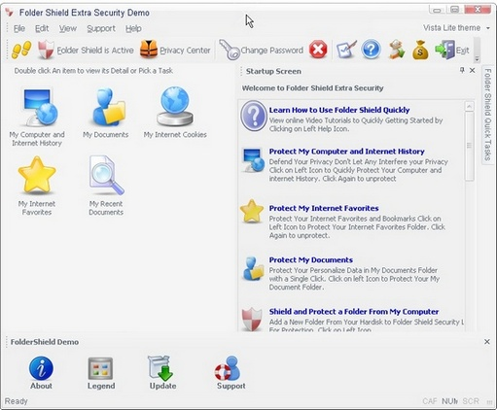Pin the Startup Screen panel with pushpin
This screenshot has width=497, height=410.
click(x=462, y=70)
